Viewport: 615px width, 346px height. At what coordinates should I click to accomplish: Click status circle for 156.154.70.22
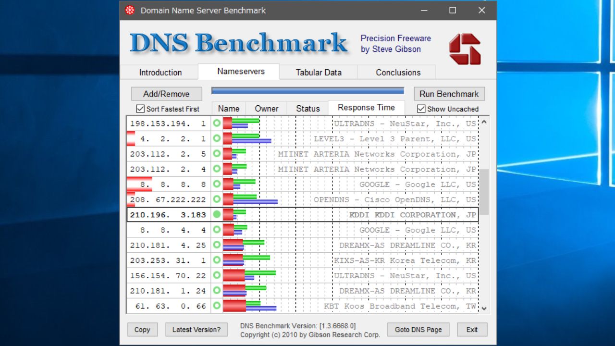(217, 275)
